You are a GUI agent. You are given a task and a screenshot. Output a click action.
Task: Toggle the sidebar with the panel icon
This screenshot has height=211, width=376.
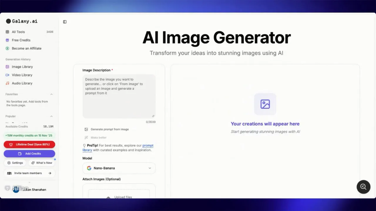click(x=65, y=22)
